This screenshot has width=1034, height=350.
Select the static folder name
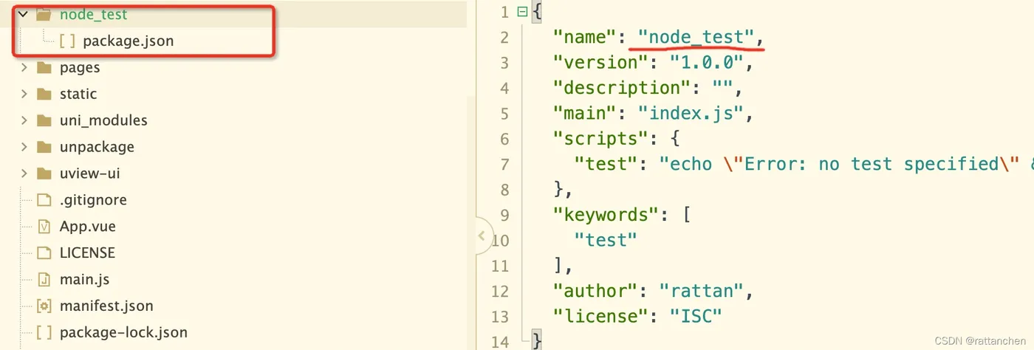78,94
